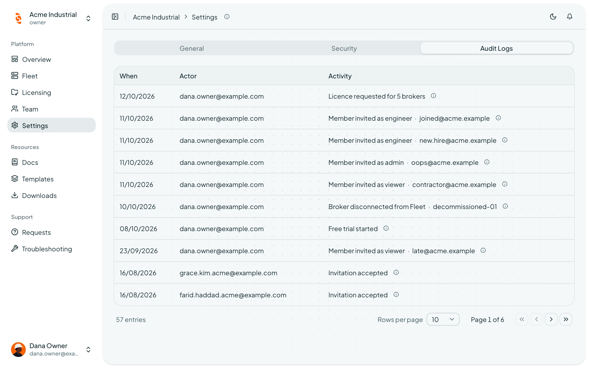Screen dimensions: 589x368
Task: Expand Acme Industrial organization switcher
Action: click(52, 18)
